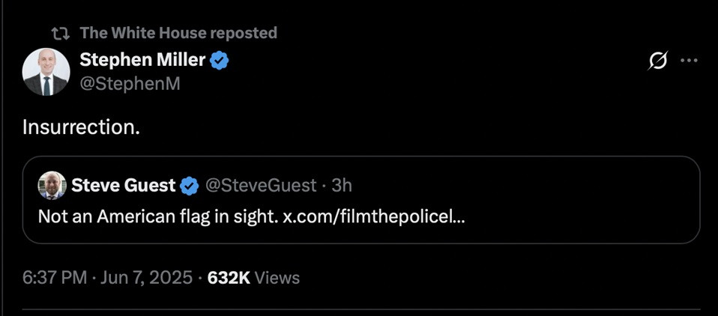The width and height of the screenshot is (718, 316).
Task: Open the Steve Guest display name
Action: 124,185
